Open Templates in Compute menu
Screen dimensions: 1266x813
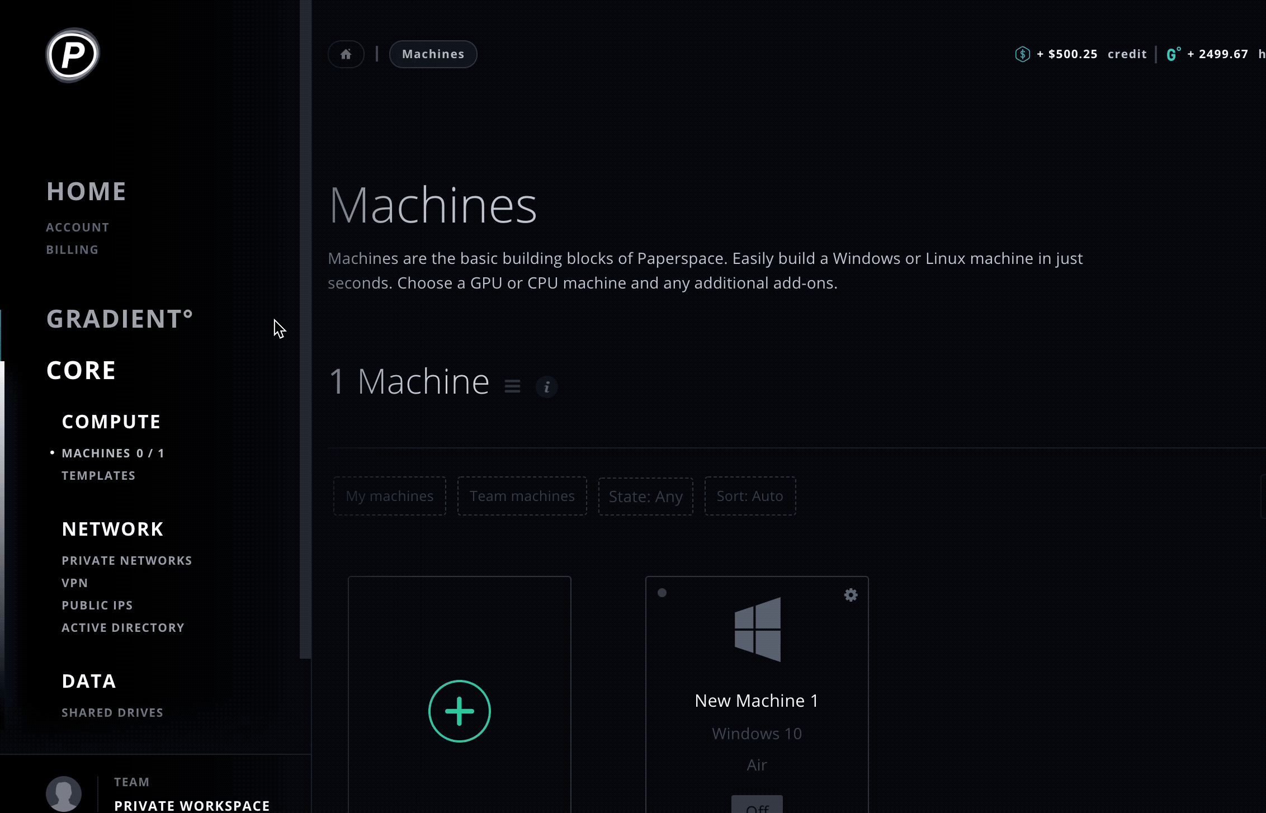tap(98, 475)
